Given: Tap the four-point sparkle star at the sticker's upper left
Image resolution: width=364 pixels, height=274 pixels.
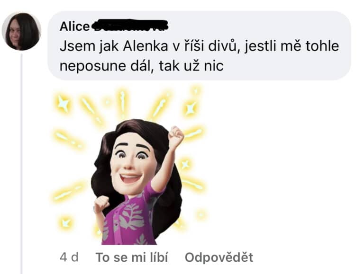Looking at the screenshot, I should click(63, 103).
